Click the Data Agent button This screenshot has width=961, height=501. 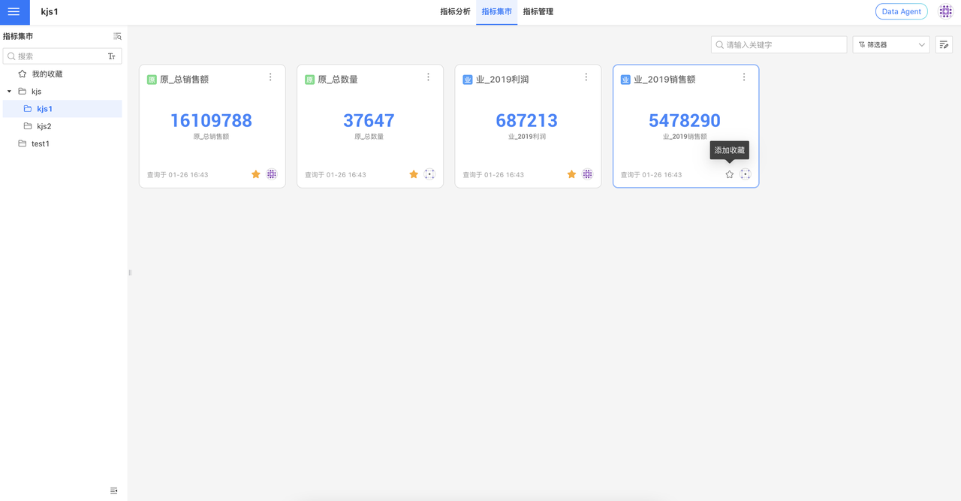point(901,12)
